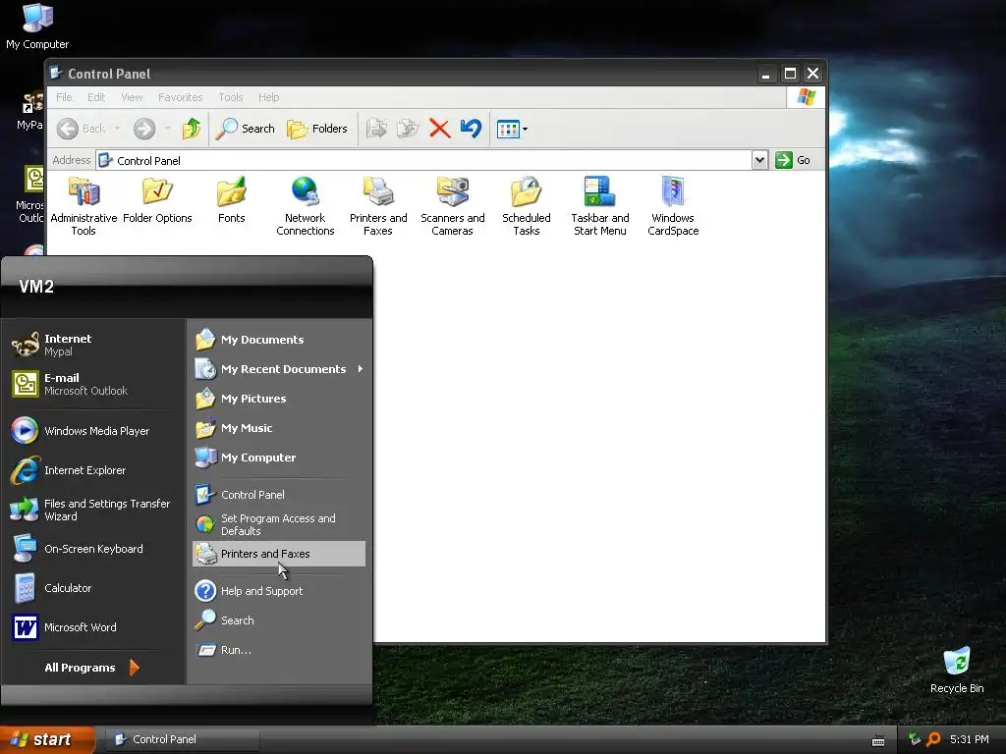Open My Music in Start menu
The height and width of the screenshot is (754, 1006).
(279, 428)
